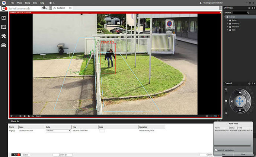Open the View menu
The image size is (256, 157).
click(19, 3)
